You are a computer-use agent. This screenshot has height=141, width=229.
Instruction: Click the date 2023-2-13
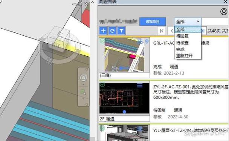pyautogui.click(x=174, y=73)
